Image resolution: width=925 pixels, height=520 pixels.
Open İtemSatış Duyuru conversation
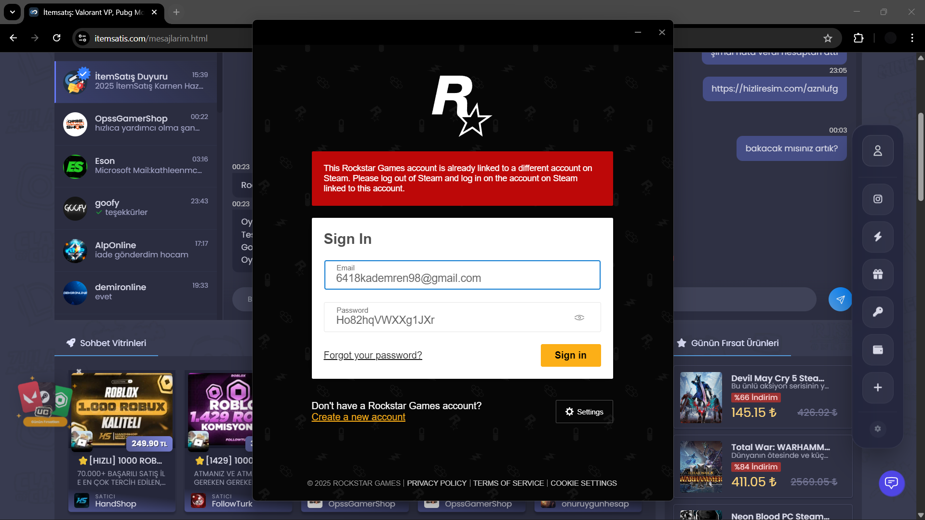pyautogui.click(x=136, y=81)
